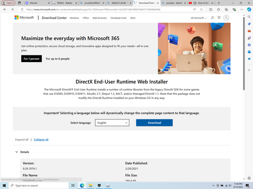This screenshot has height=189, width=253.
Task: Open sidebar Outlook icon
Action: coord(249,52)
